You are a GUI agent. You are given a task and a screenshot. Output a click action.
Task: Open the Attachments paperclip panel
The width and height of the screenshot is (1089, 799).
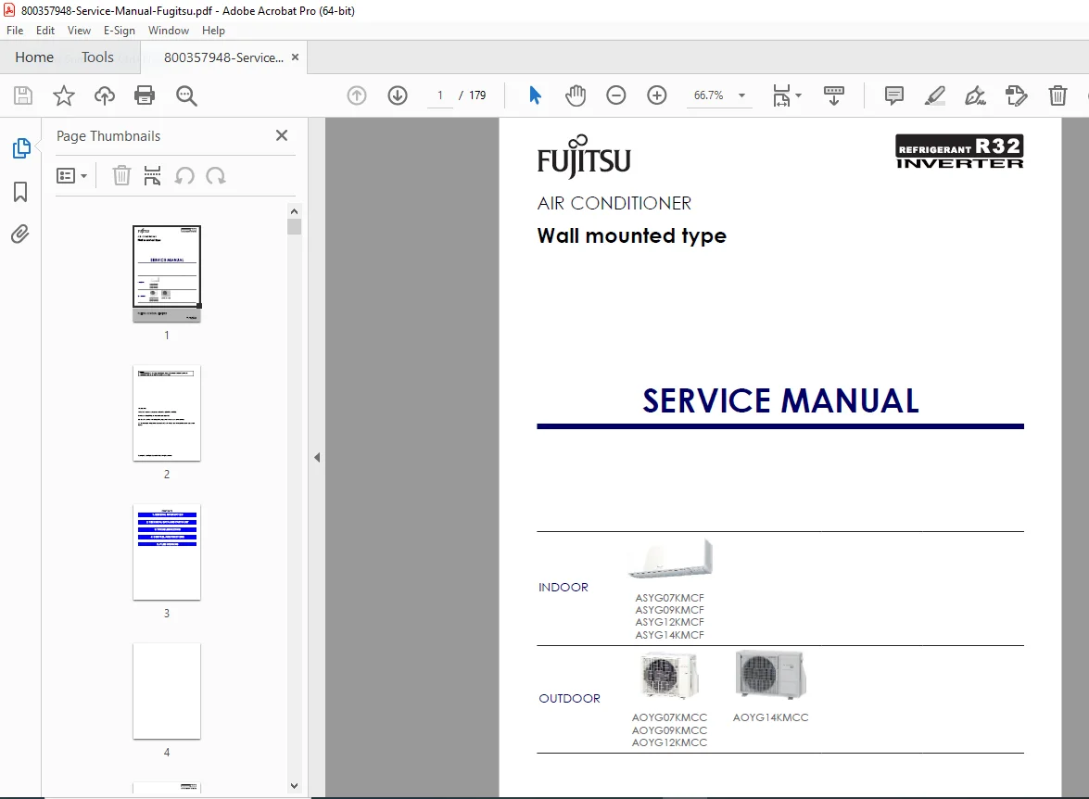[x=20, y=235]
